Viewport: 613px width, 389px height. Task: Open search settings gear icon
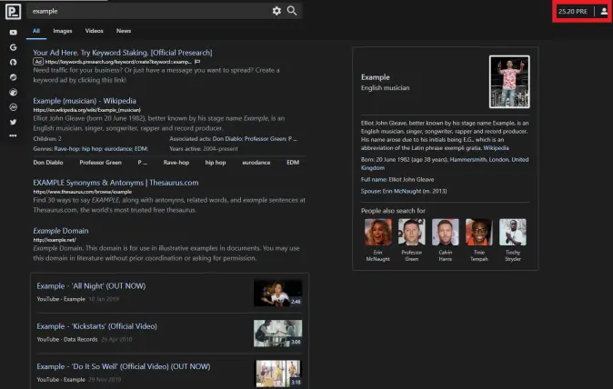pos(276,11)
